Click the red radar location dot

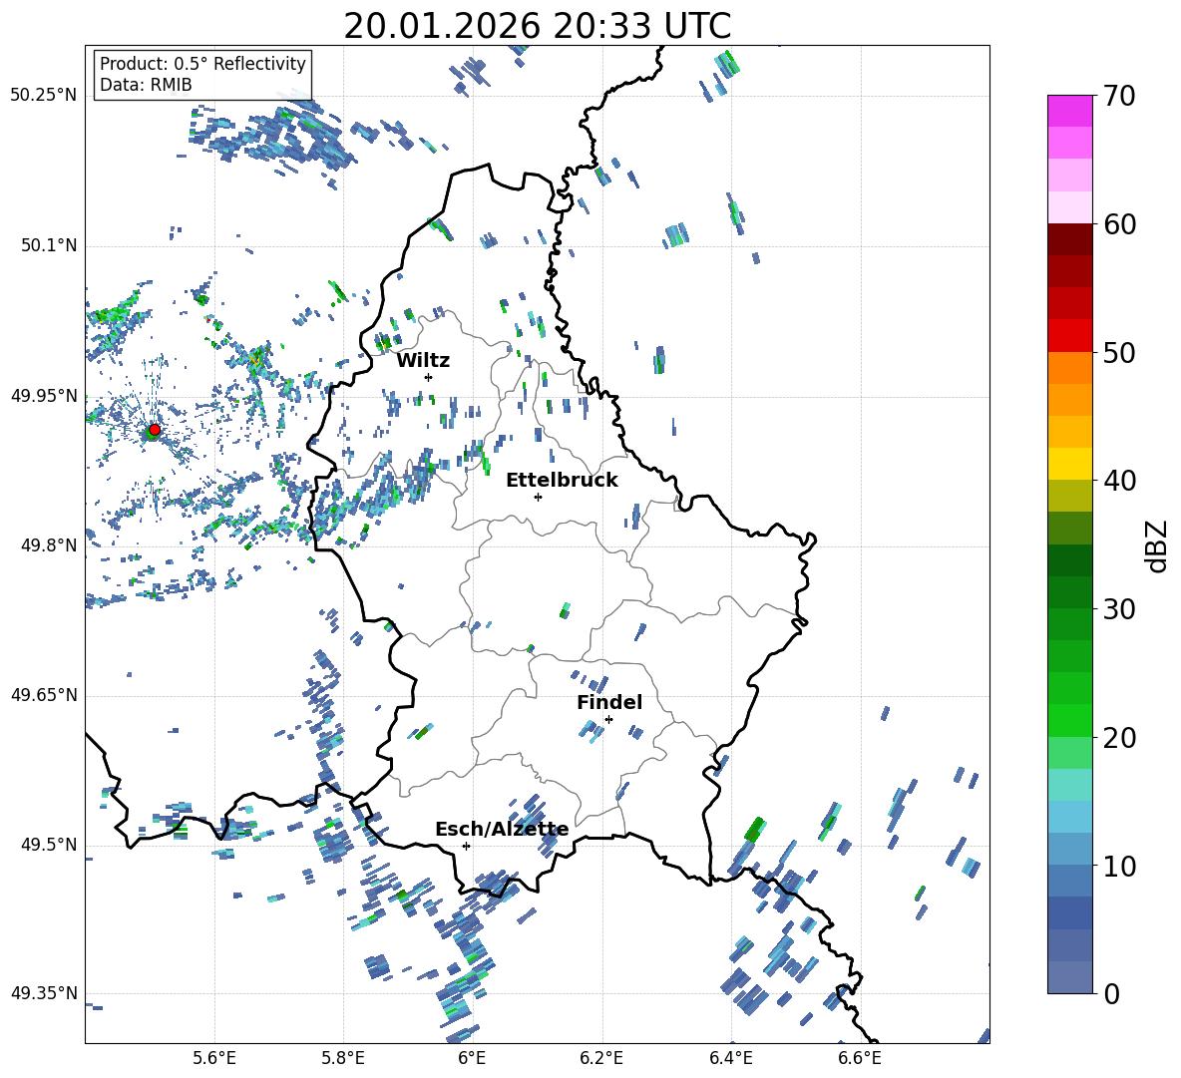point(155,430)
